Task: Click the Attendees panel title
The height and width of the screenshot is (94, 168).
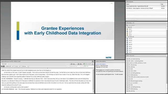Action: (x=129, y=23)
